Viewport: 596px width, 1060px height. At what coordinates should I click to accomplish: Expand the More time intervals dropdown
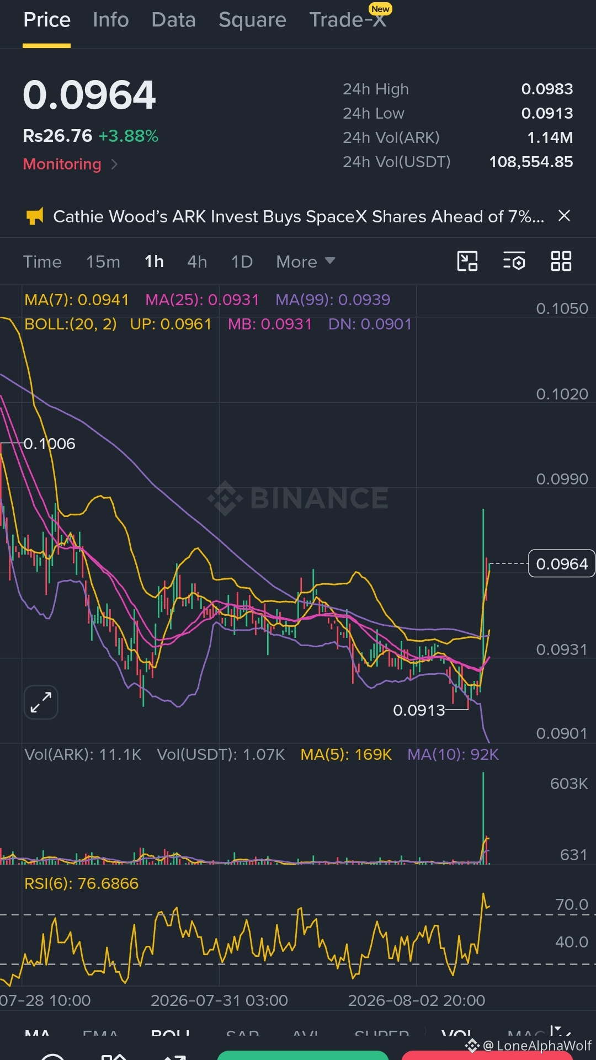coord(306,262)
